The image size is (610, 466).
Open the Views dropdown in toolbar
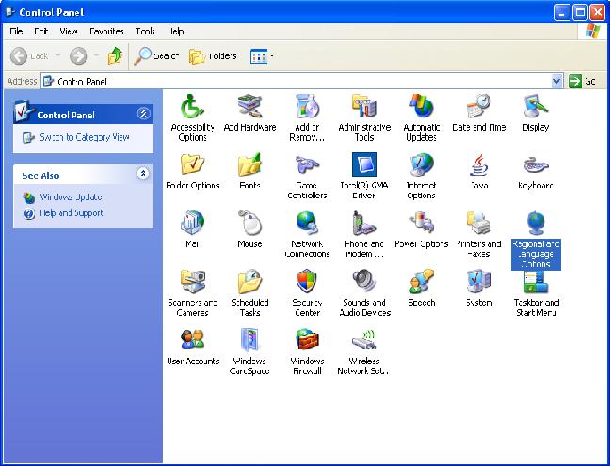272,56
